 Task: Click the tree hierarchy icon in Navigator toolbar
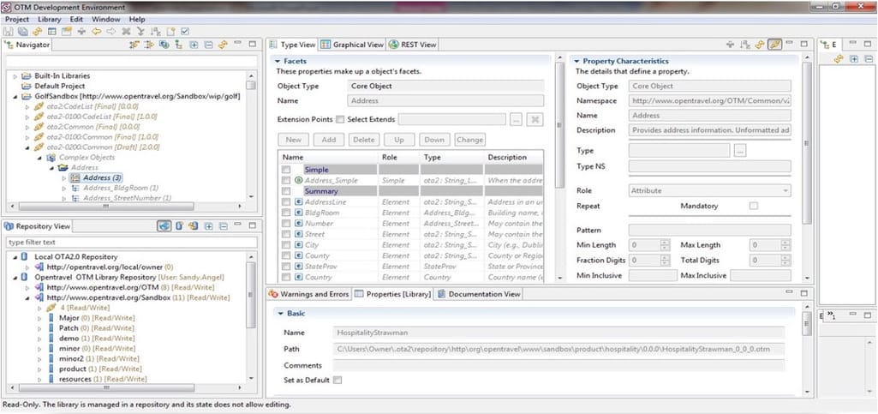tap(179, 45)
